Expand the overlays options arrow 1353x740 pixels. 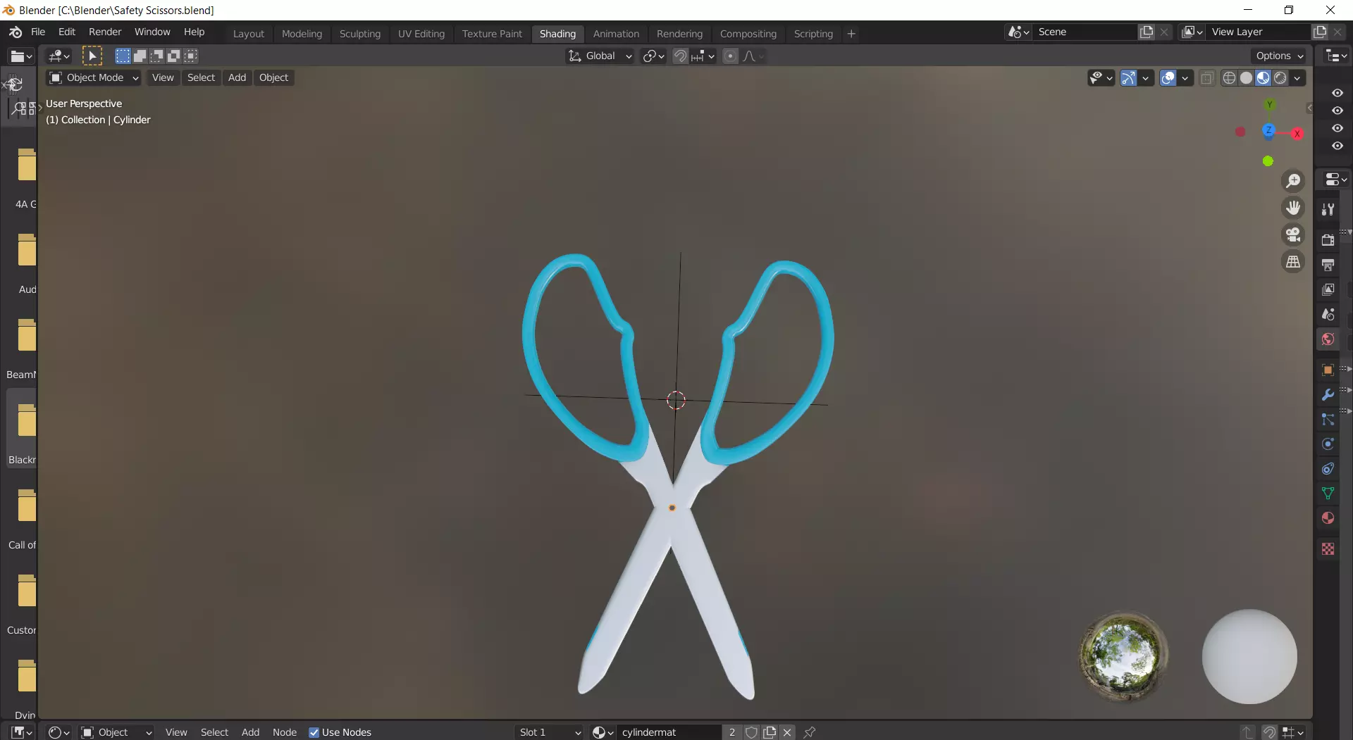1185,77
